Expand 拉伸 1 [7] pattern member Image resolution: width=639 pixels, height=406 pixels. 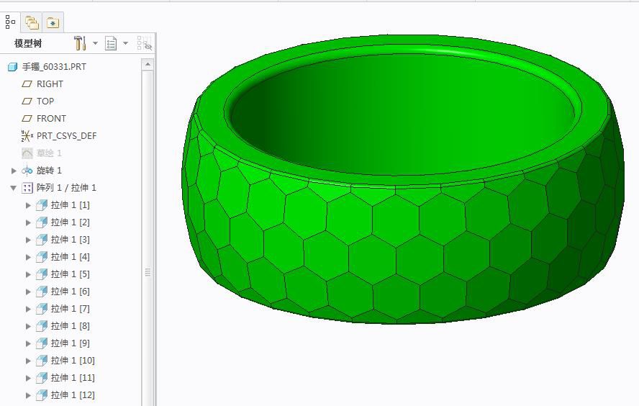(28, 309)
